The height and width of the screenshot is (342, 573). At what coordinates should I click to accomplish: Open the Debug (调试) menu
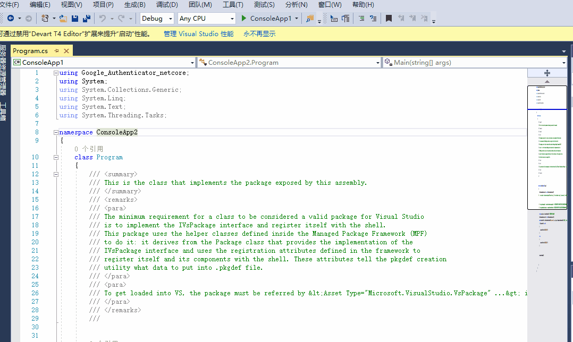(x=167, y=5)
